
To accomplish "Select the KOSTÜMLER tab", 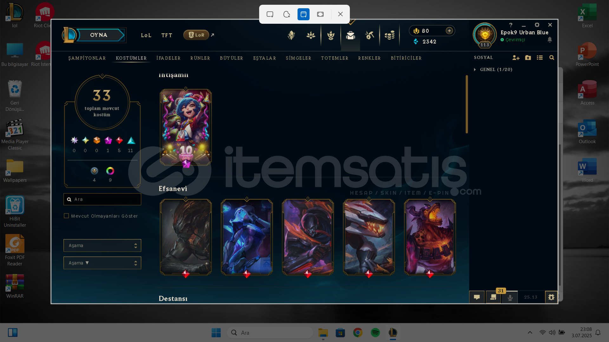I will tap(131, 58).
